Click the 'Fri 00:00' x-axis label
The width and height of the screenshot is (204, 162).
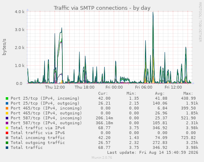pyautogui.click(x=114, y=87)
